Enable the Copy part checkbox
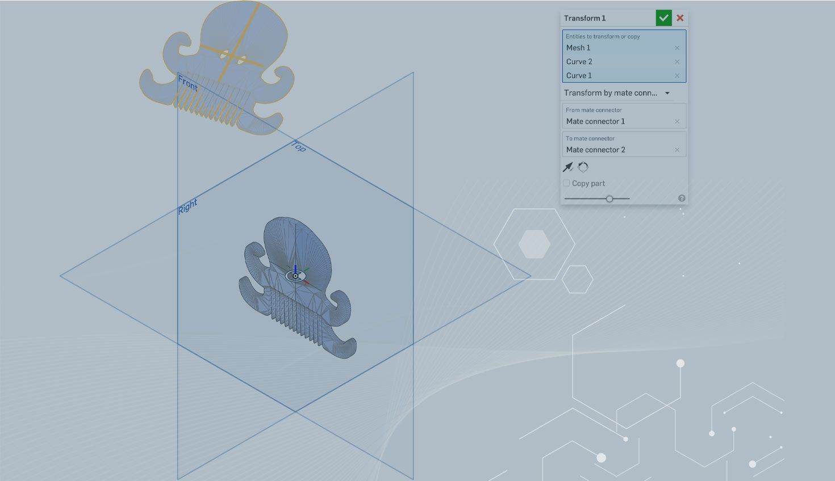835x481 pixels. [x=566, y=183]
